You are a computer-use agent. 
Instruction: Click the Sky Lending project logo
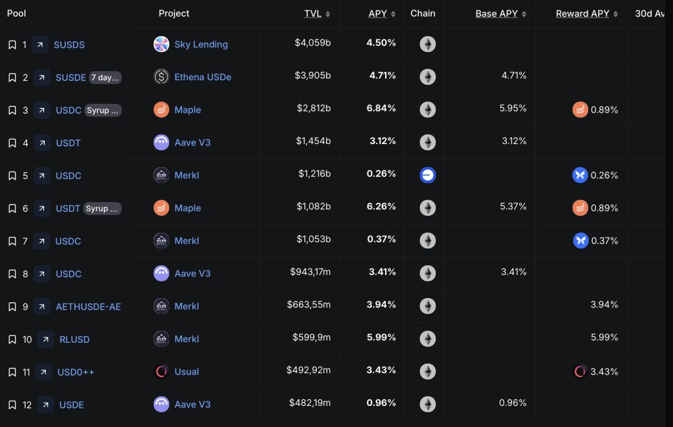click(x=161, y=45)
